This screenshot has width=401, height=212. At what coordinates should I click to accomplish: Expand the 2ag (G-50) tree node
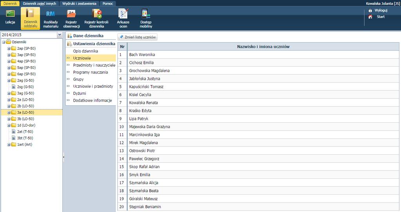pyautogui.click(x=9, y=80)
